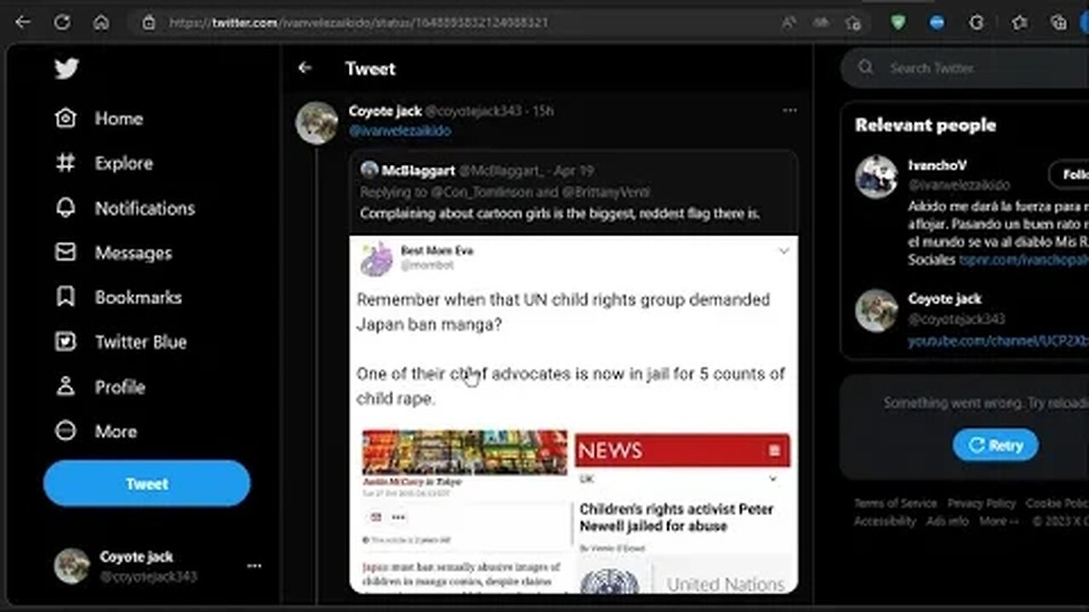The height and width of the screenshot is (612, 1089).
Task: Open the tweet's three-dot options menu
Action: point(790,110)
